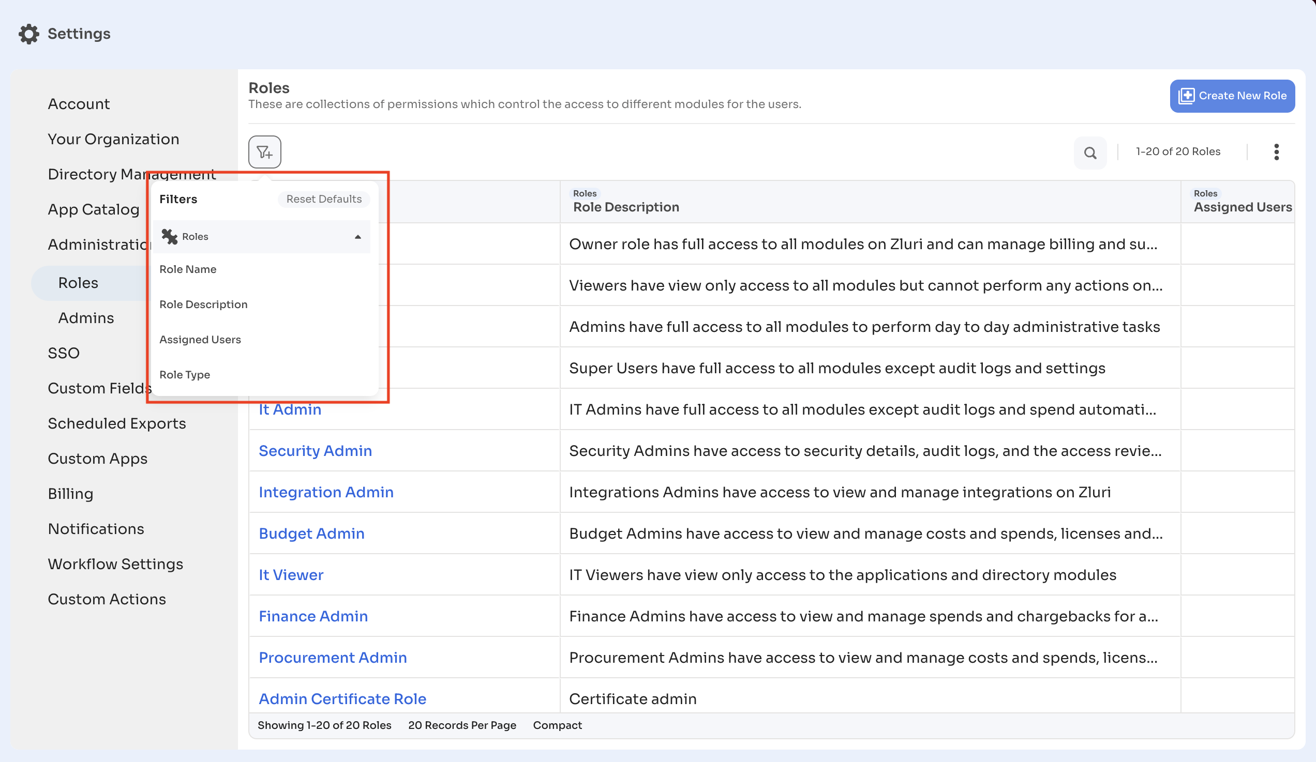The width and height of the screenshot is (1316, 762).
Task: Open the three-dot options menu
Action: (x=1276, y=152)
